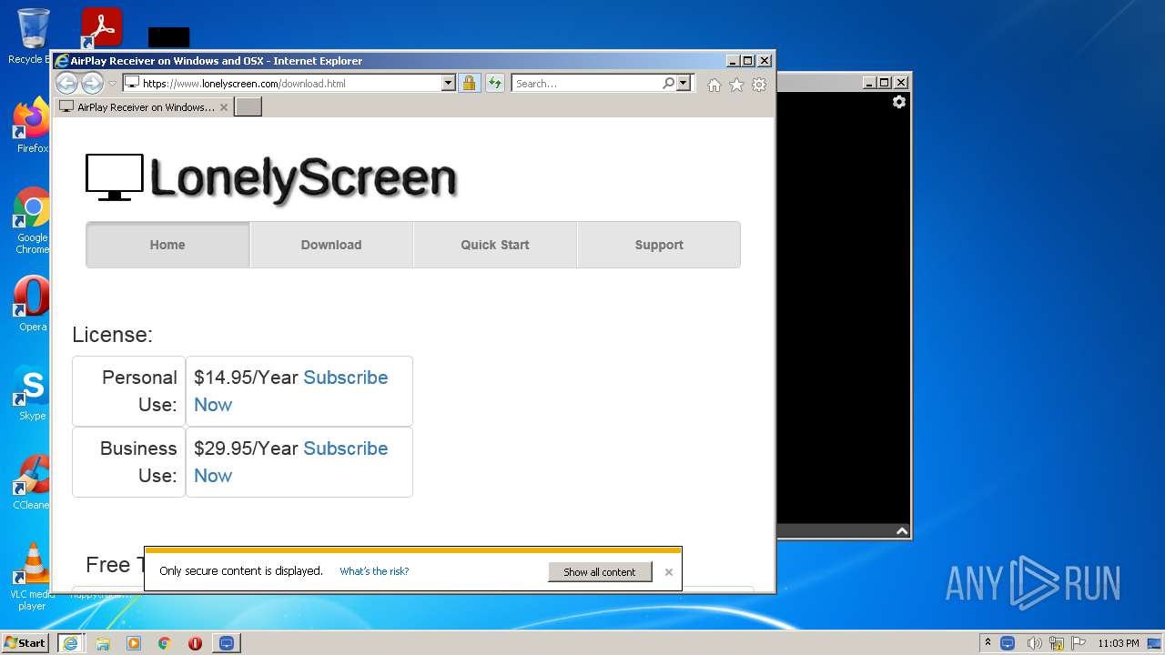Open the volume speaker tray icon

coord(1033,643)
